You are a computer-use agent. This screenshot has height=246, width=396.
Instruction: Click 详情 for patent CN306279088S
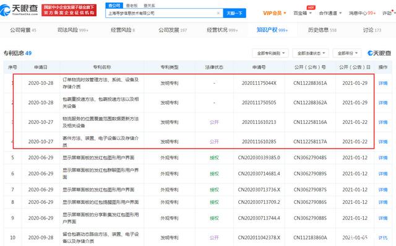pyautogui.click(x=383, y=218)
